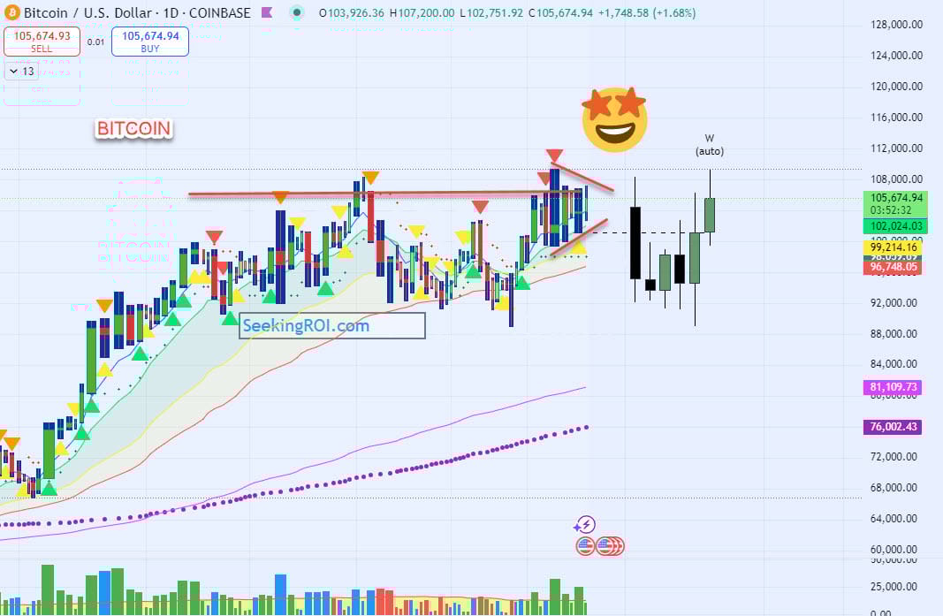Click the countdown timer 03:52:32
Viewport: 943px width, 616px height.
pyautogui.click(x=891, y=210)
